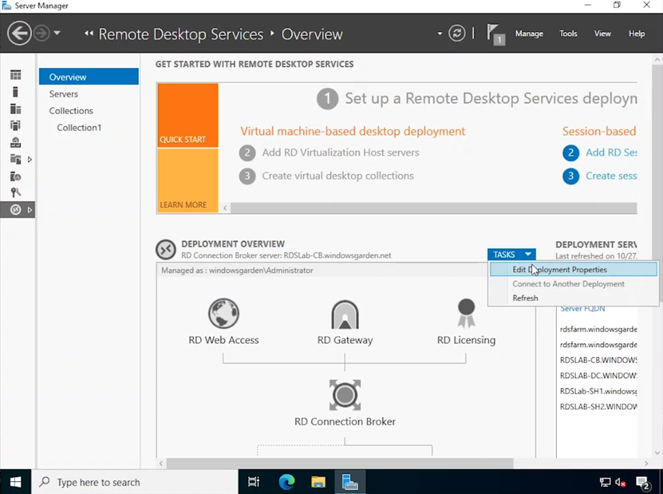The image size is (663, 494).
Task: Click the RD Connection Broker icon
Action: [345, 395]
